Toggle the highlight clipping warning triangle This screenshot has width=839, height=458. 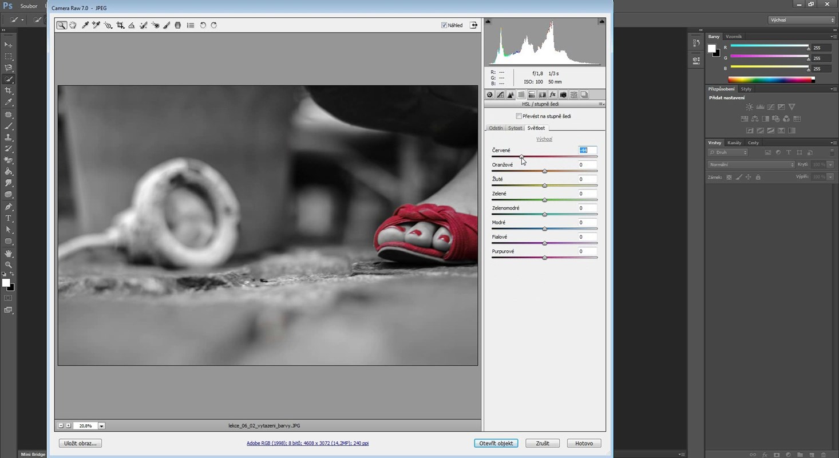(x=601, y=22)
